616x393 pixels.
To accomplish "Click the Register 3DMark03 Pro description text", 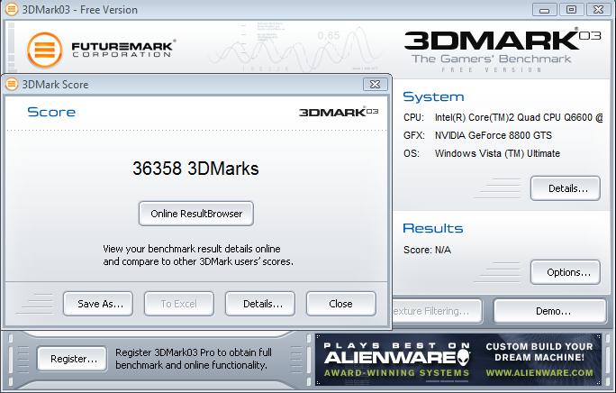I will point(194,359).
